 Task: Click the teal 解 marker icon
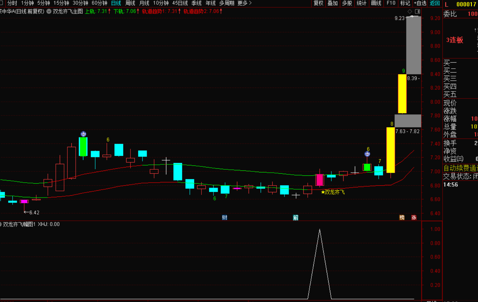click(x=296, y=217)
